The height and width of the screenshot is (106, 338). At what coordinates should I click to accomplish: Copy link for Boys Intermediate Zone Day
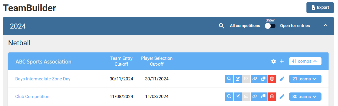tap(255, 79)
